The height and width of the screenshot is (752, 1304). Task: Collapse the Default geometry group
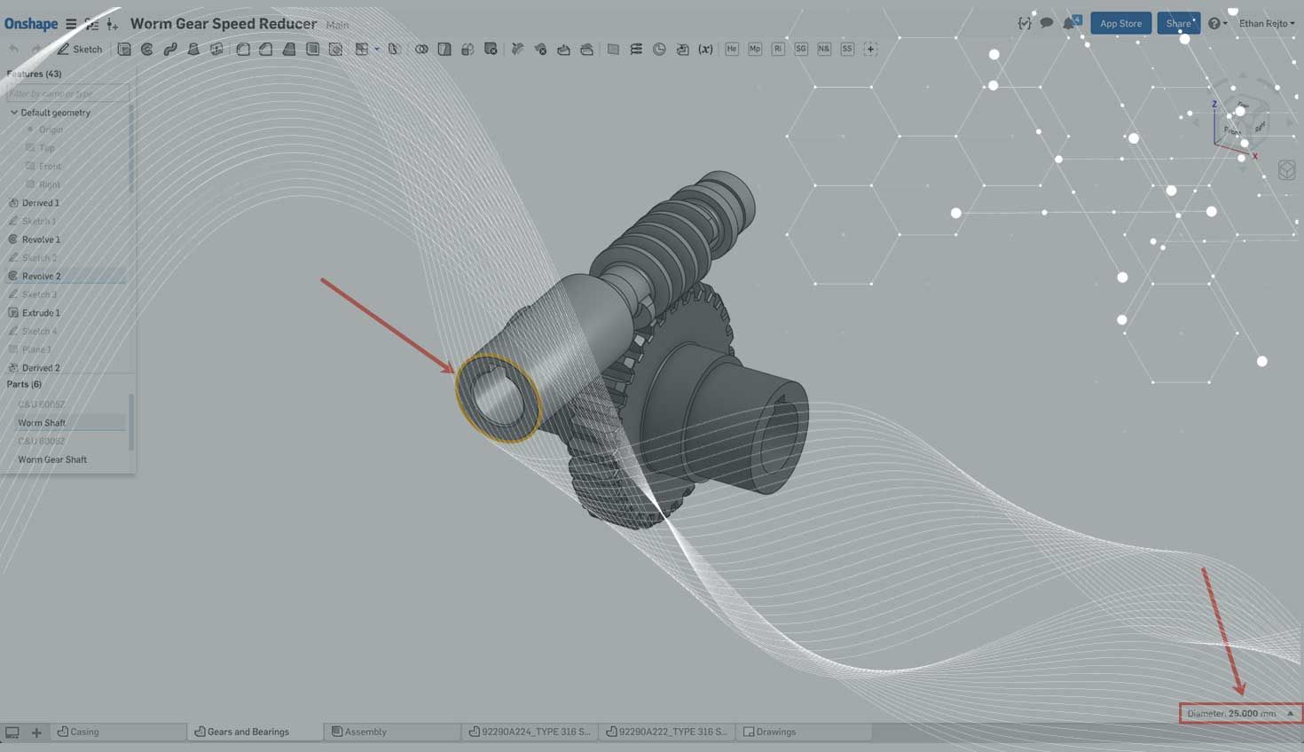click(14, 113)
